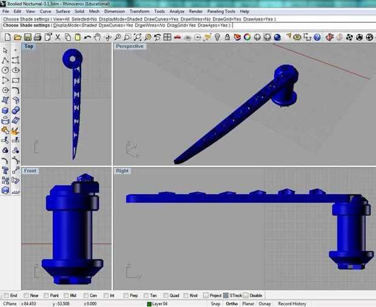Screen dimensions: 376x307
Task: Select the Zoom Extents tool
Action: pos(138,37)
